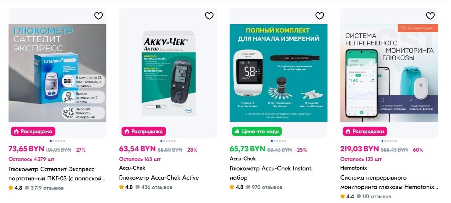Open Система непрерывного мониторинга глюкозы Hematonix
The image size is (451, 203).
[389, 183]
